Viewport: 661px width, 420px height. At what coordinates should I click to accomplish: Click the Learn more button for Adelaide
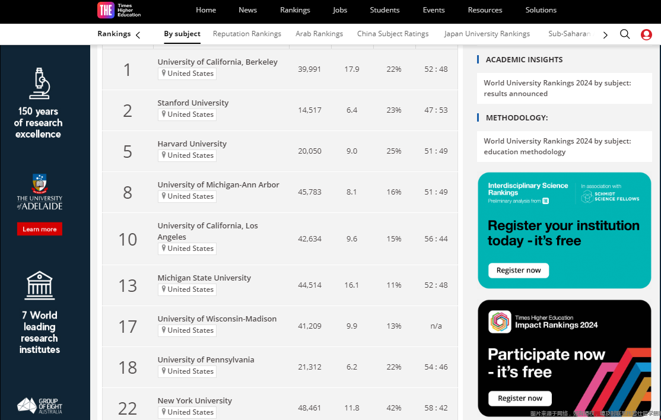tap(40, 229)
